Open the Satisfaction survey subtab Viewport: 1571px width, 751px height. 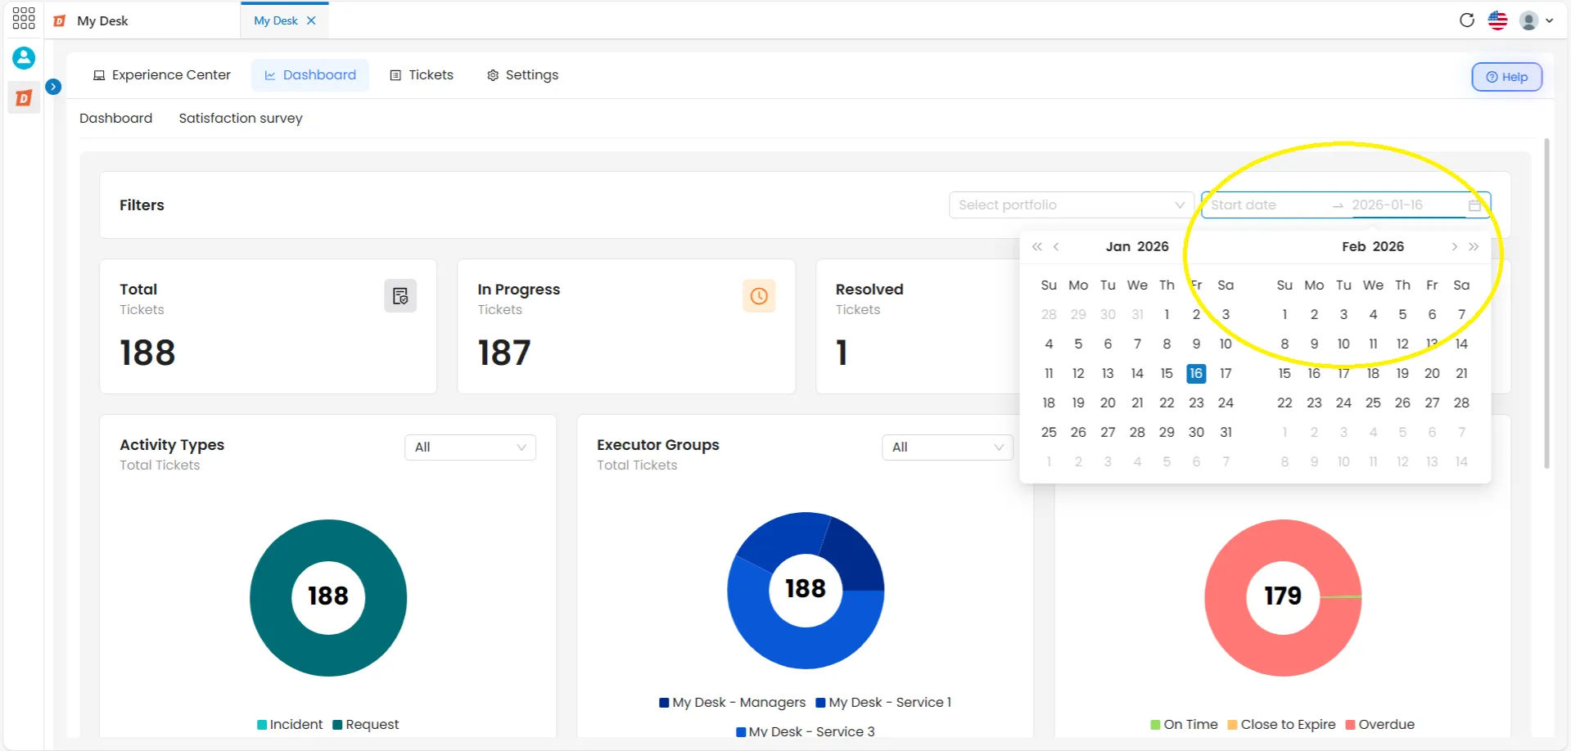(241, 118)
